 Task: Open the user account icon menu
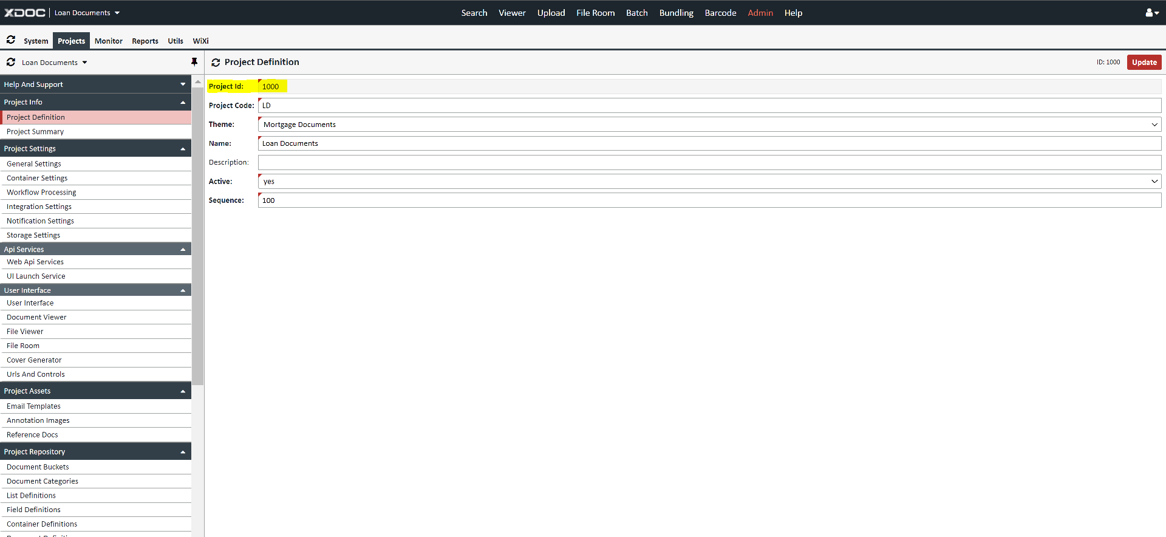point(1151,13)
